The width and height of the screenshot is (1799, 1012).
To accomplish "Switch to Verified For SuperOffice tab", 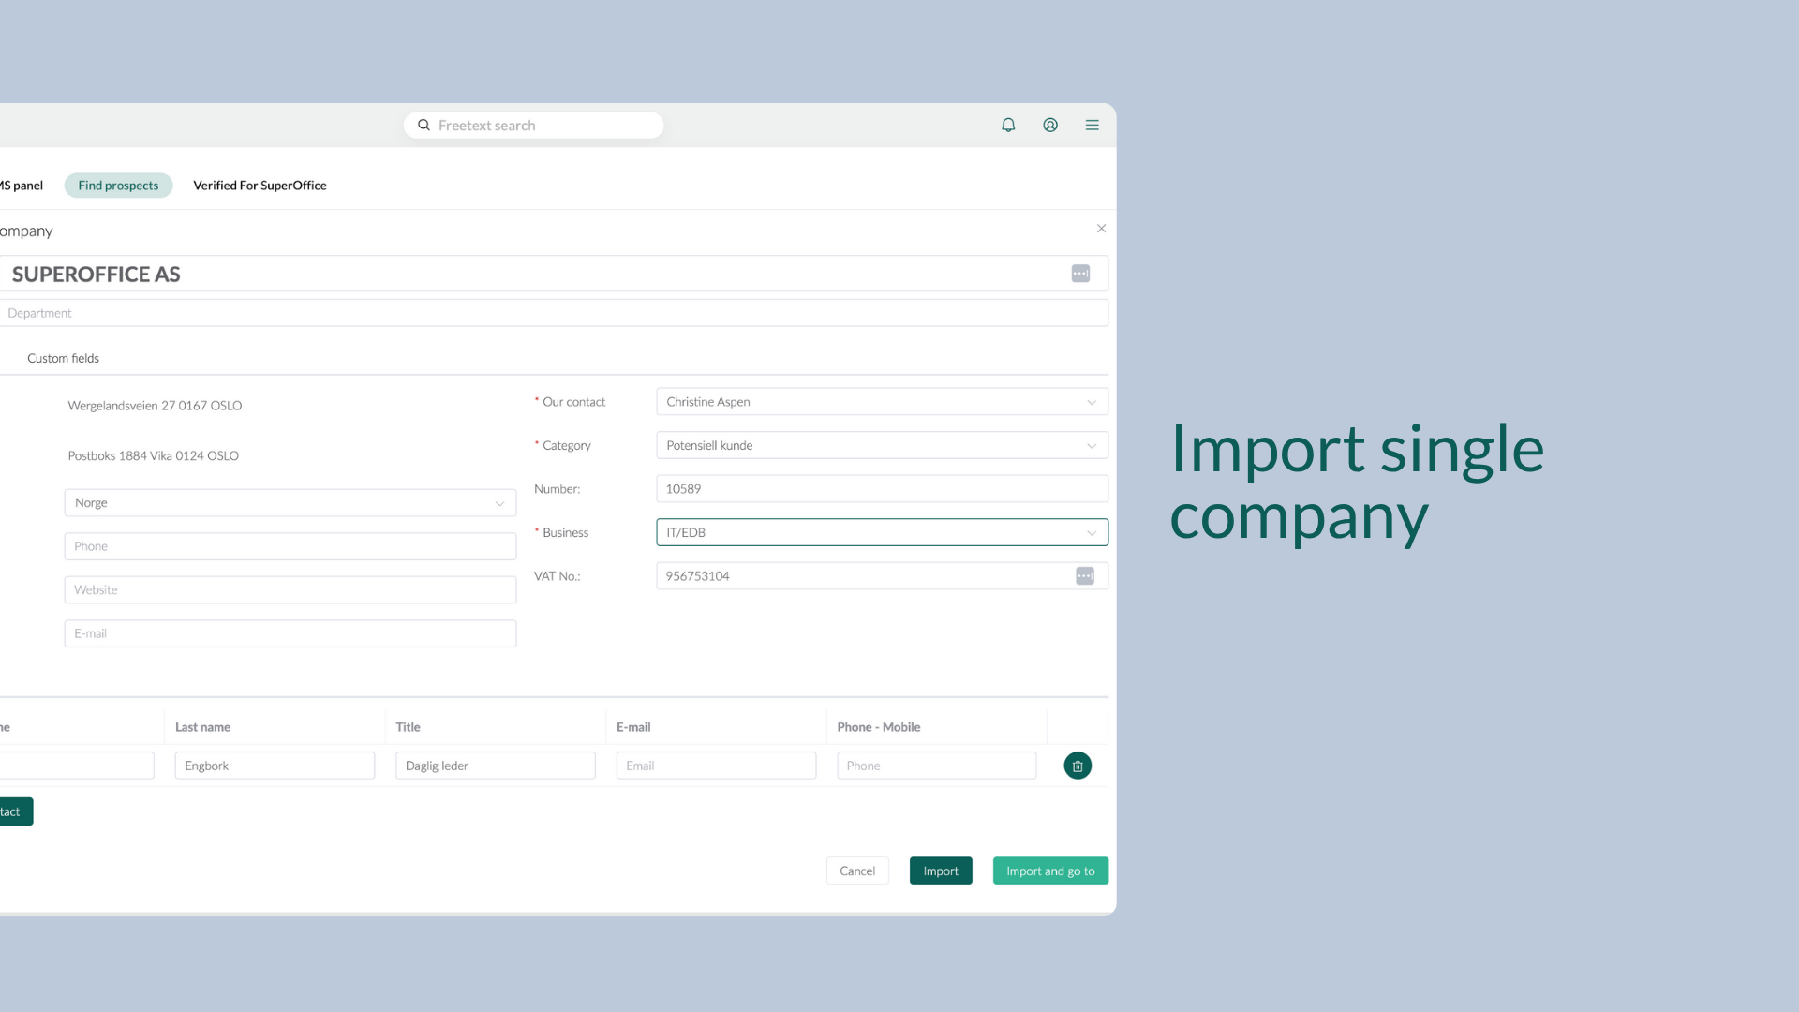I will pos(260,186).
